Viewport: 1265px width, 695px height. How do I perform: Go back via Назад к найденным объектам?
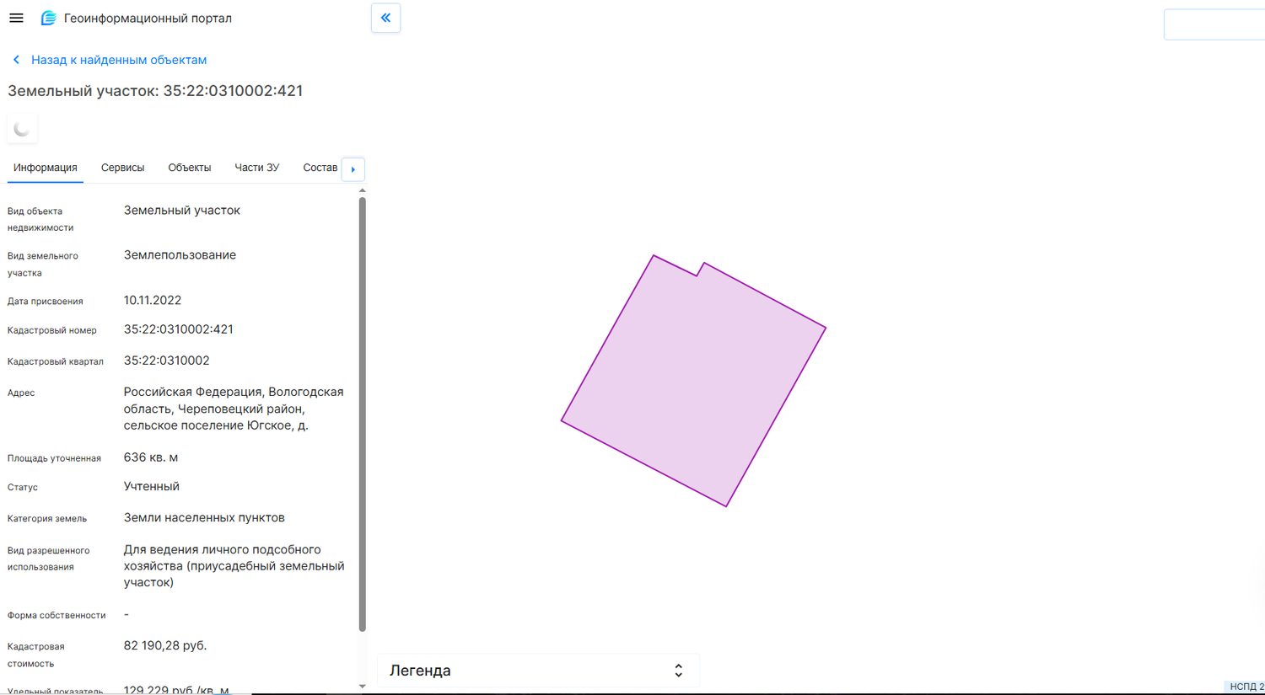[119, 60]
